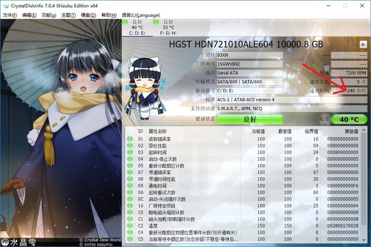This screenshot has width=371, height=247.
Task: Click green status circle for 33 °C disk
Action: (156, 22)
